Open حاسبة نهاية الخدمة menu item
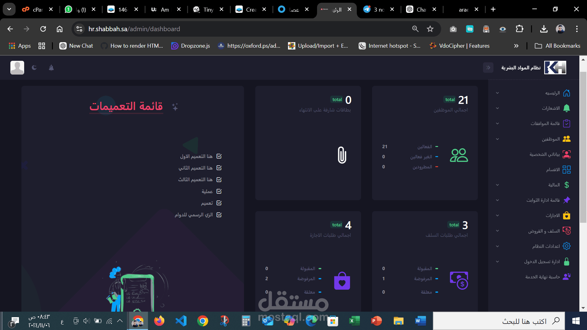 (x=542, y=277)
